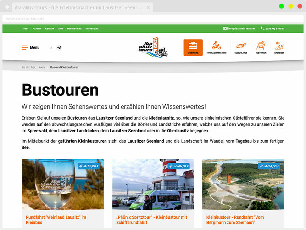Open the hamburger Menü
This screenshot has width=306, height=230.
(x=30, y=47)
